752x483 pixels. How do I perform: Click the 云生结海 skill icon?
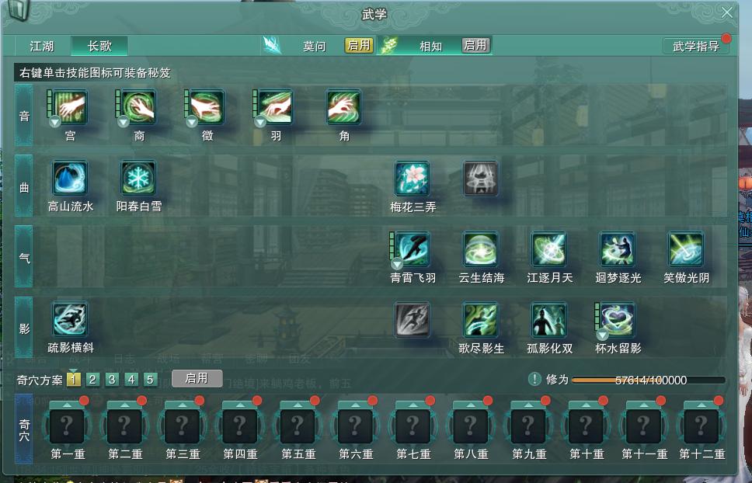click(x=481, y=249)
